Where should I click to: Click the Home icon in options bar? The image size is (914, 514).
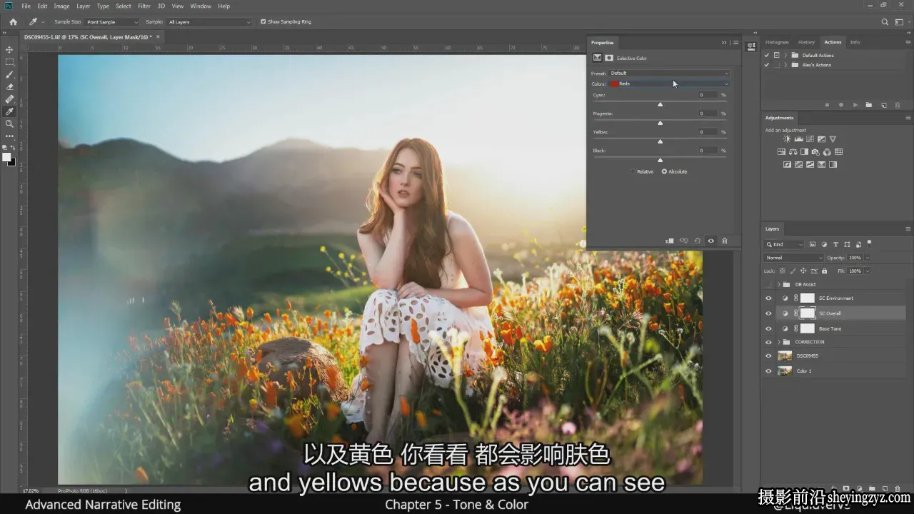tap(13, 22)
